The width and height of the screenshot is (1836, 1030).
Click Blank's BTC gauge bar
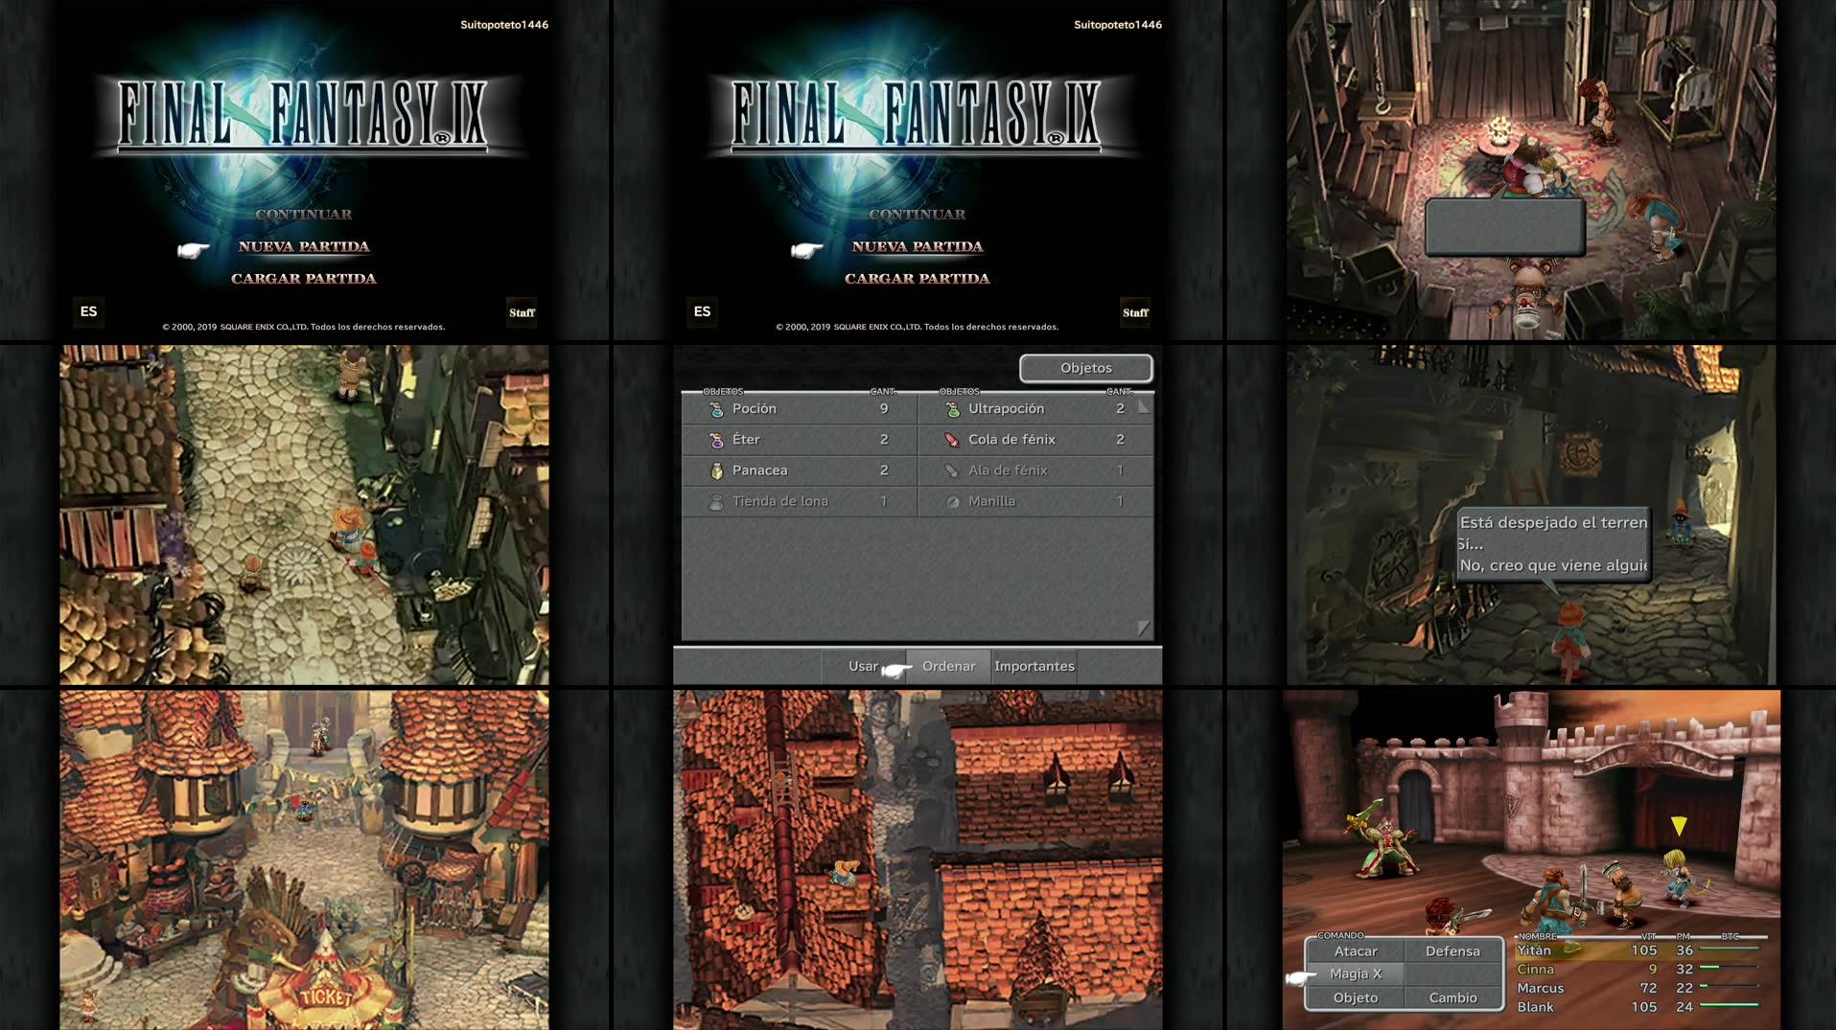1730,1005
